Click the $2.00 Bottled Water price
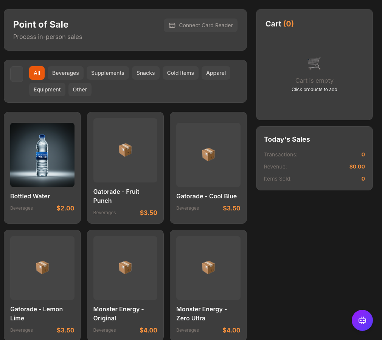This screenshot has width=382, height=340. [65, 208]
